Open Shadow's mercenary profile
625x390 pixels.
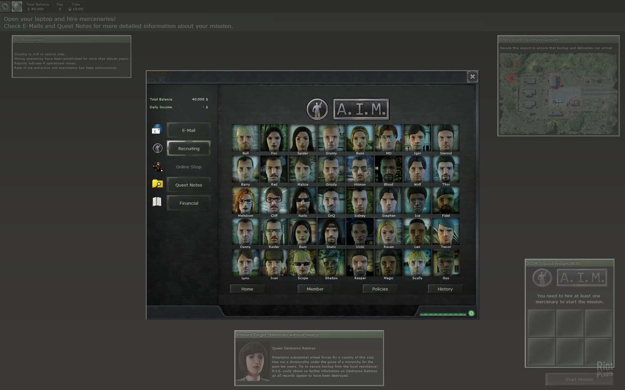click(x=331, y=263)
